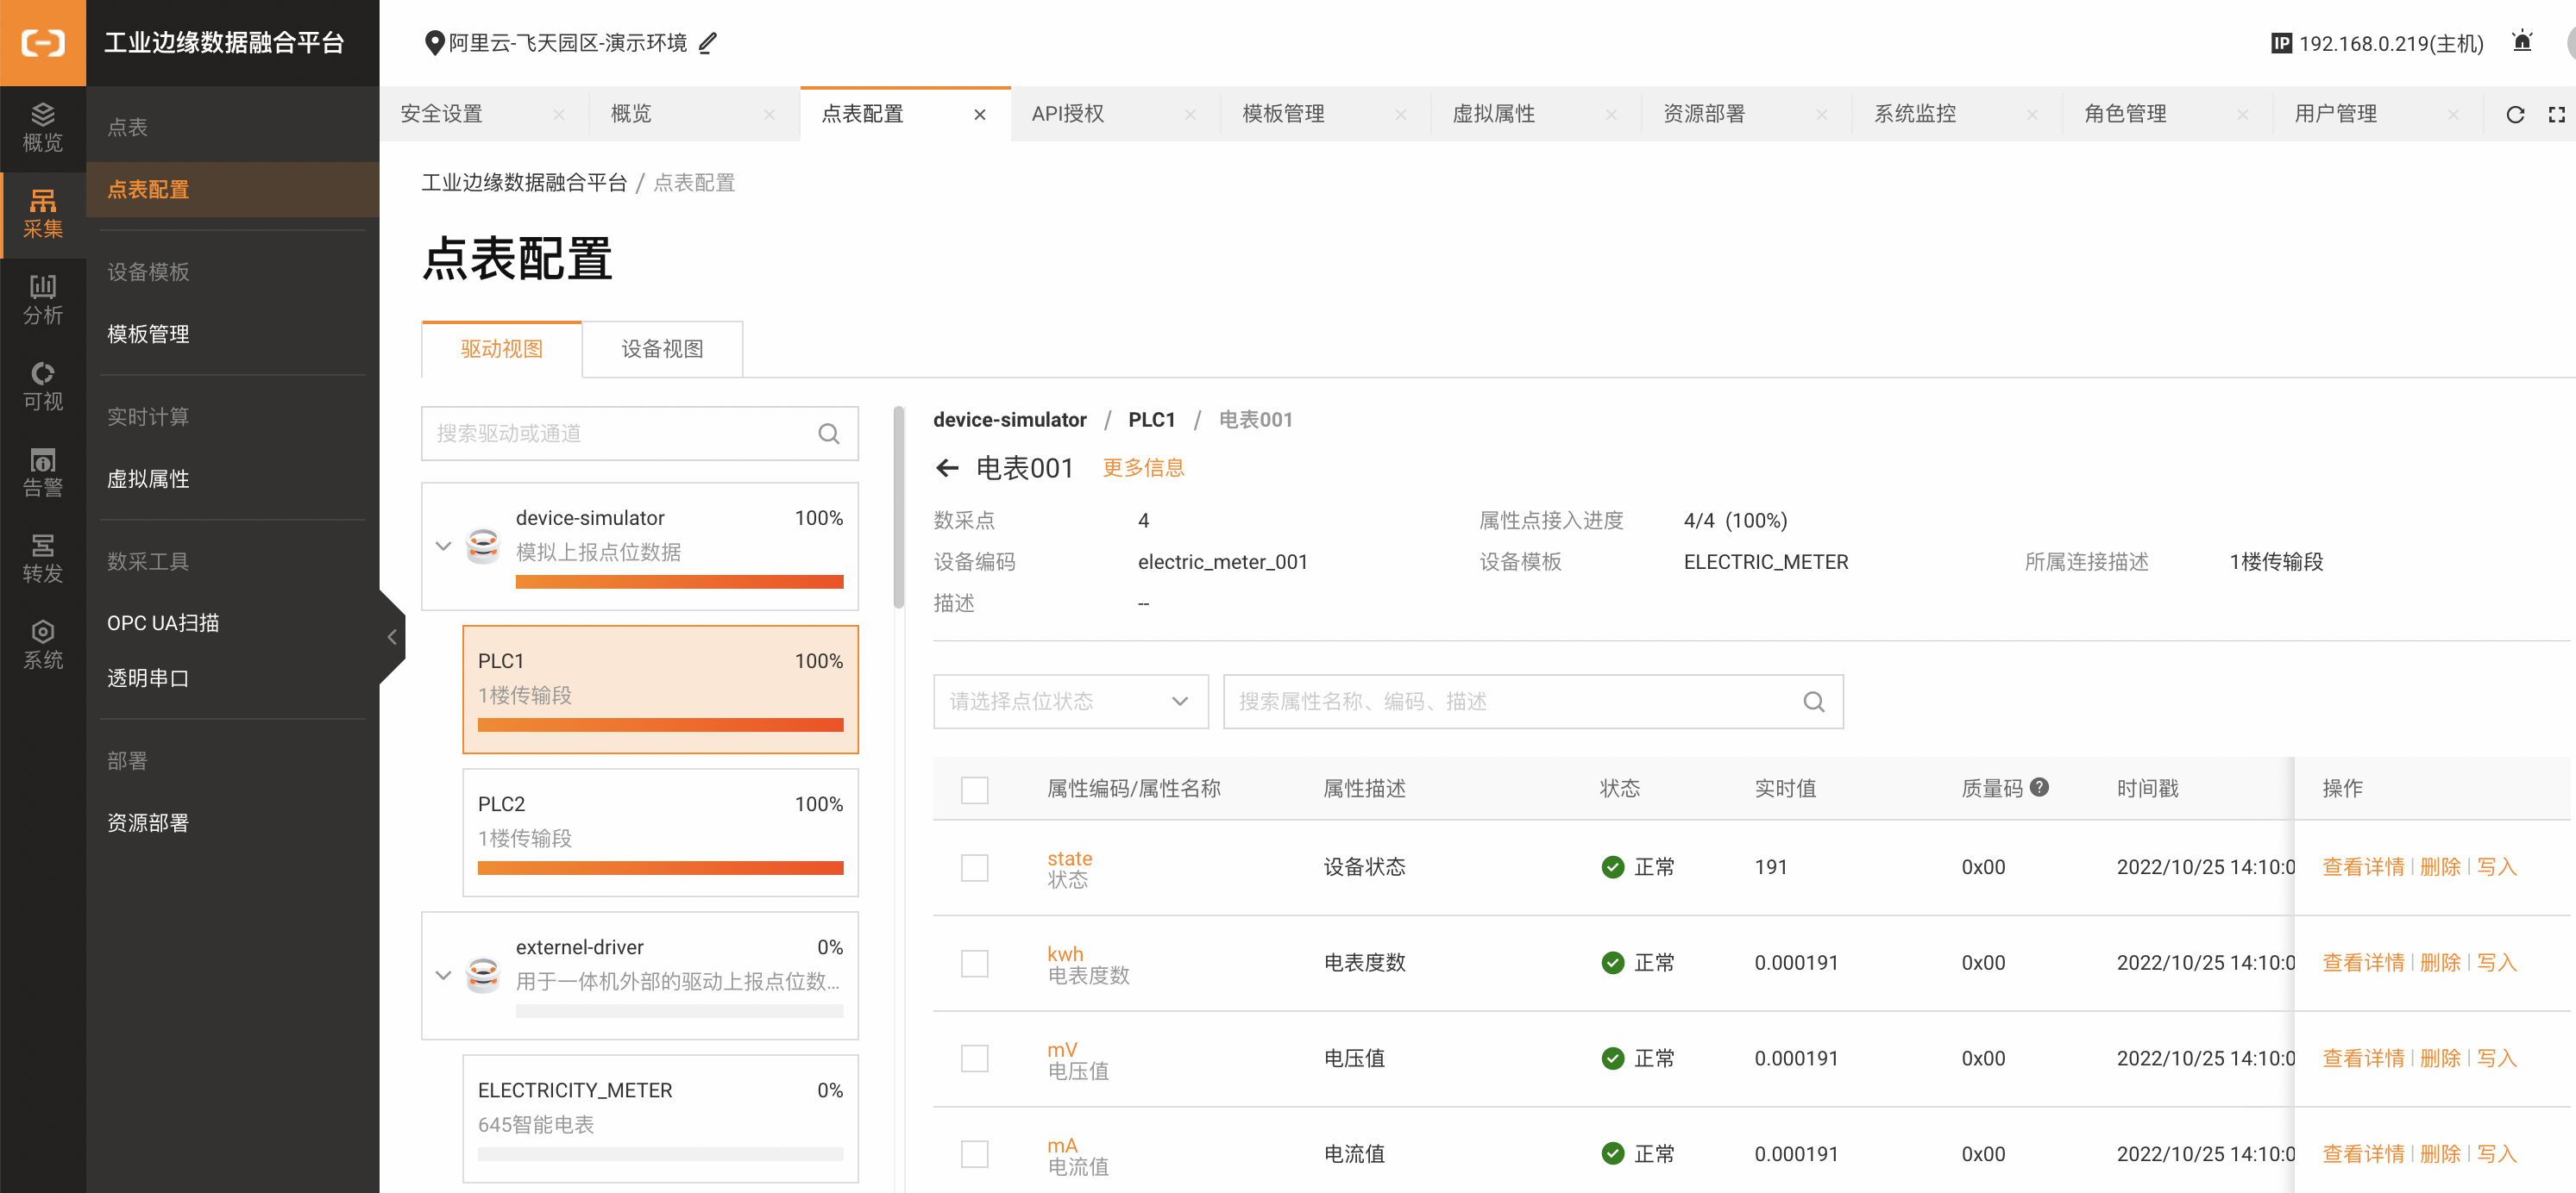Click 删除 for the kwh row
2576x1193 pixels.
coord(2440,963)
